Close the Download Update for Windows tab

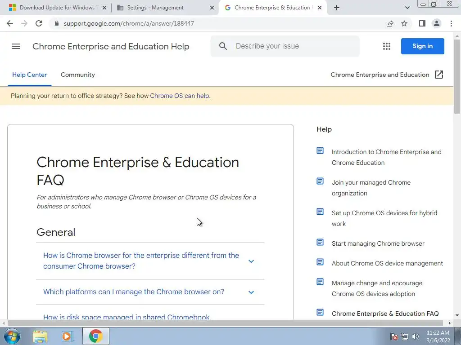pos(104,8)
